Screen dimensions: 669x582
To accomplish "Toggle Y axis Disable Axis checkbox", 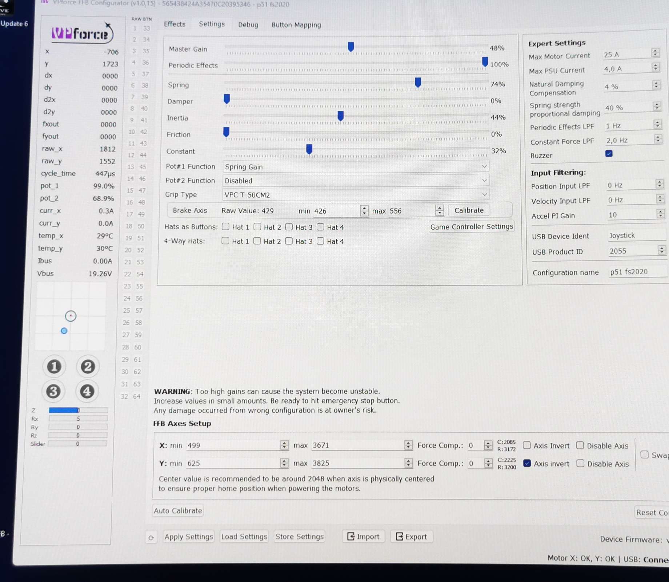I will 580,463.
